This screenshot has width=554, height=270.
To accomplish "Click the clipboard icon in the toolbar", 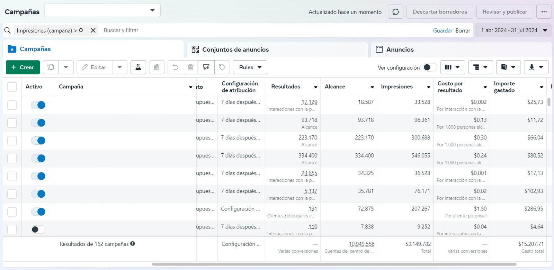I will coord(157,67).
